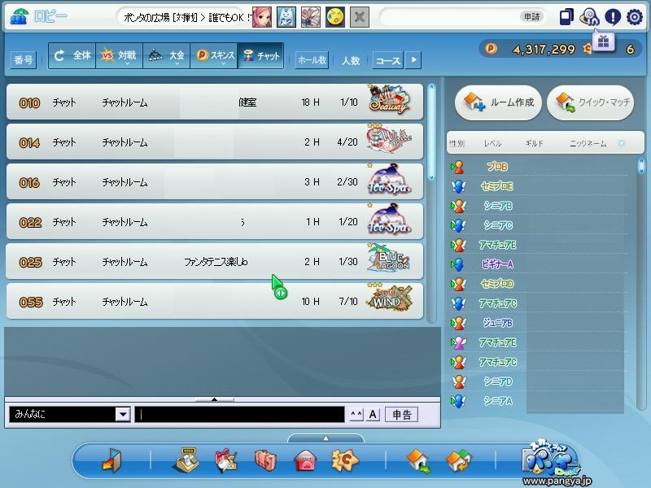This screenshot has width=651, height=488.
Task: Click the pink-haired character avatar icon
Action: click(261, 16)
